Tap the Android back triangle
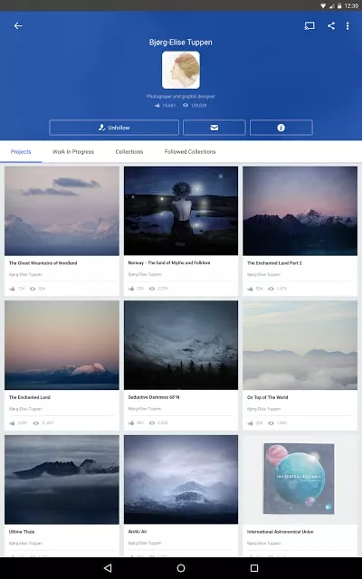The height and width of the screenshot is (579, 362). tap(108, 568)
